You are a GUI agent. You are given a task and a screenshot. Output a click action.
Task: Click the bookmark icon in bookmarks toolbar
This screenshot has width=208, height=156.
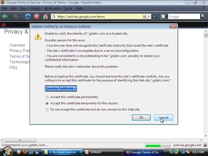[4, 25]
